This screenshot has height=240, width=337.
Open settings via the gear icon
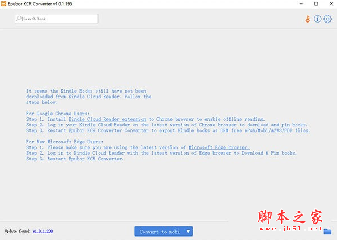click(x=327, y=19)
